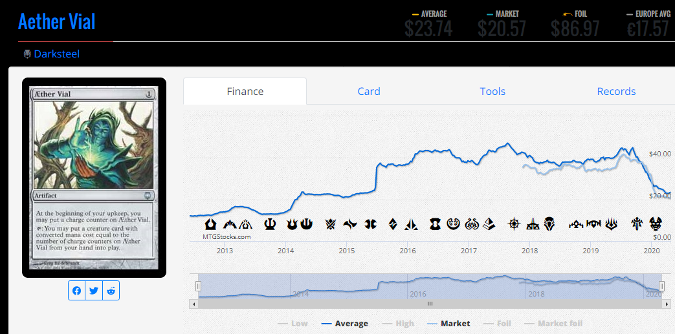675x334 pixels.
Task: Click the spiral swirl set symbol near 2017
Action: click(x=454, y=224)
